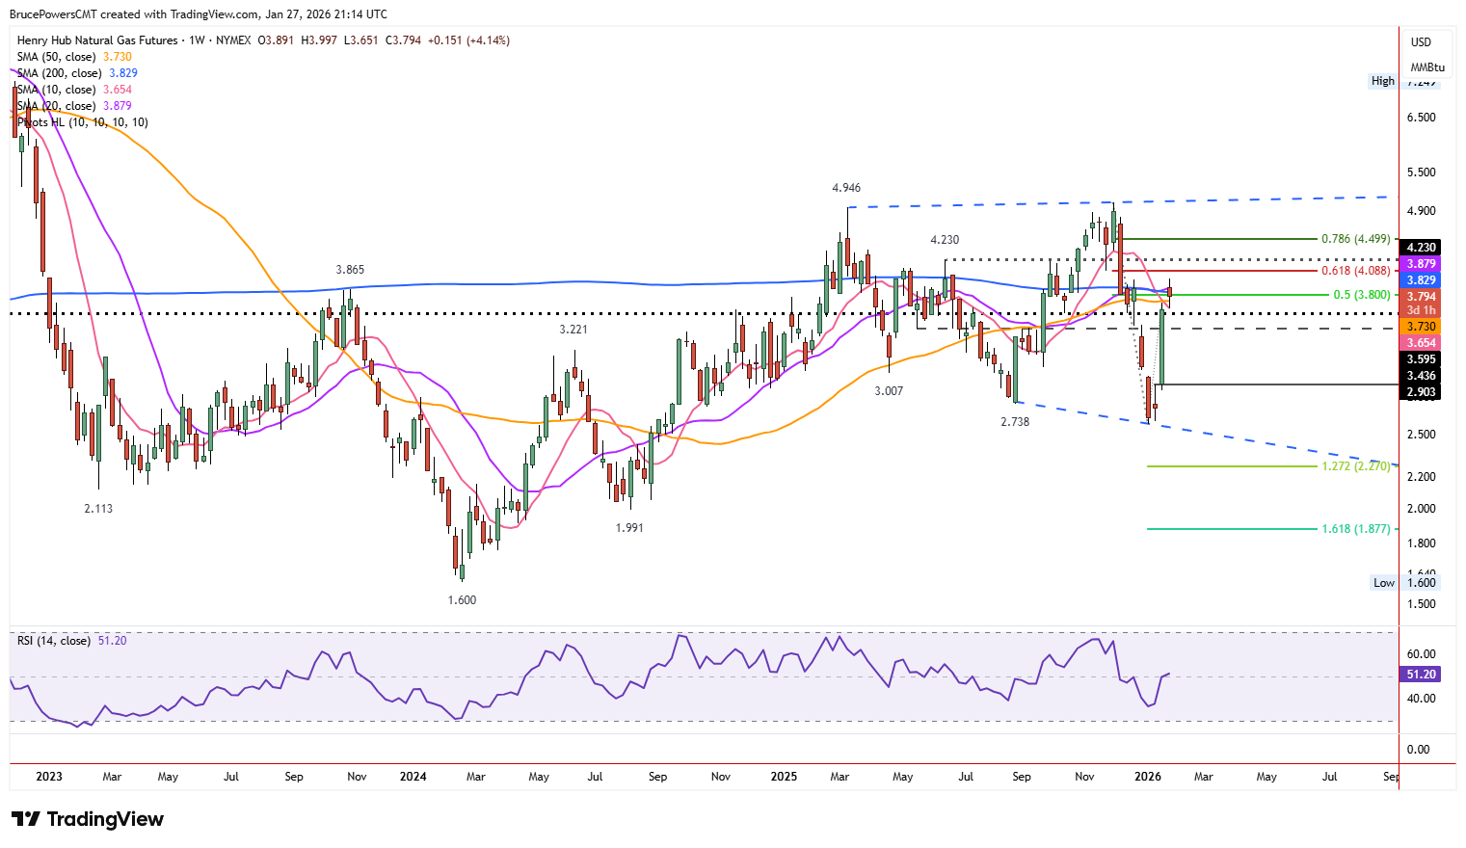1466x848 pixels.
Task: Click the red 3.794 last price tag
Action: [1421, 297]
